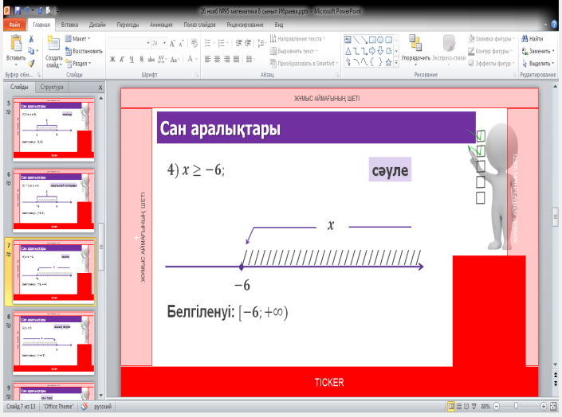The height and width of the screenshot is (417, 562).
Task: Switch to the Рецензирование tab
Action: coord(245,25)
